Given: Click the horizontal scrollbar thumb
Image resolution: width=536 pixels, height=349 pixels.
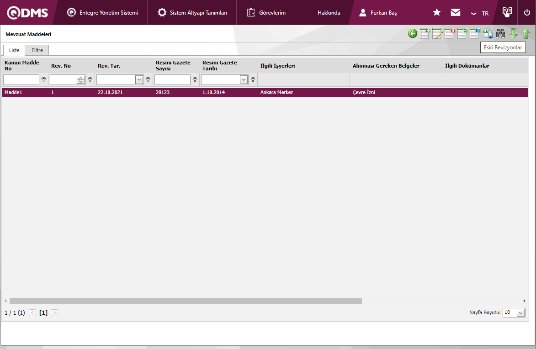Looking at the screenshot, I should tap(186, 301).
